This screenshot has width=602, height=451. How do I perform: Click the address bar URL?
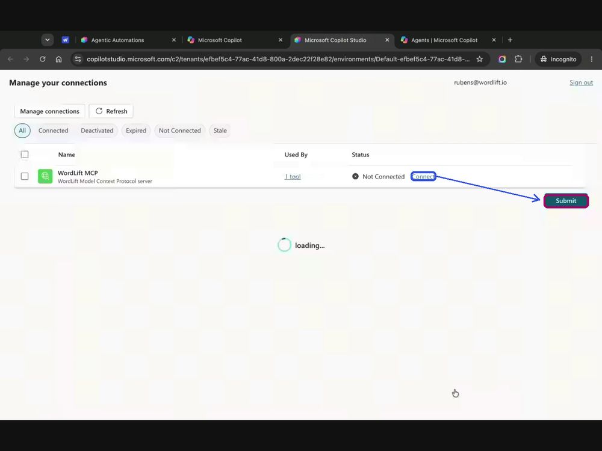click(278, 59)
